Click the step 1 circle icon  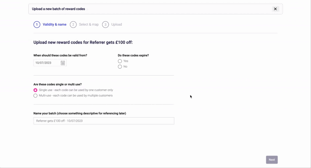pos(37,24)
